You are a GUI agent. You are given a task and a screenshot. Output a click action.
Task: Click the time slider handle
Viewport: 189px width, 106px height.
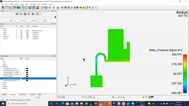coord(55,17)
